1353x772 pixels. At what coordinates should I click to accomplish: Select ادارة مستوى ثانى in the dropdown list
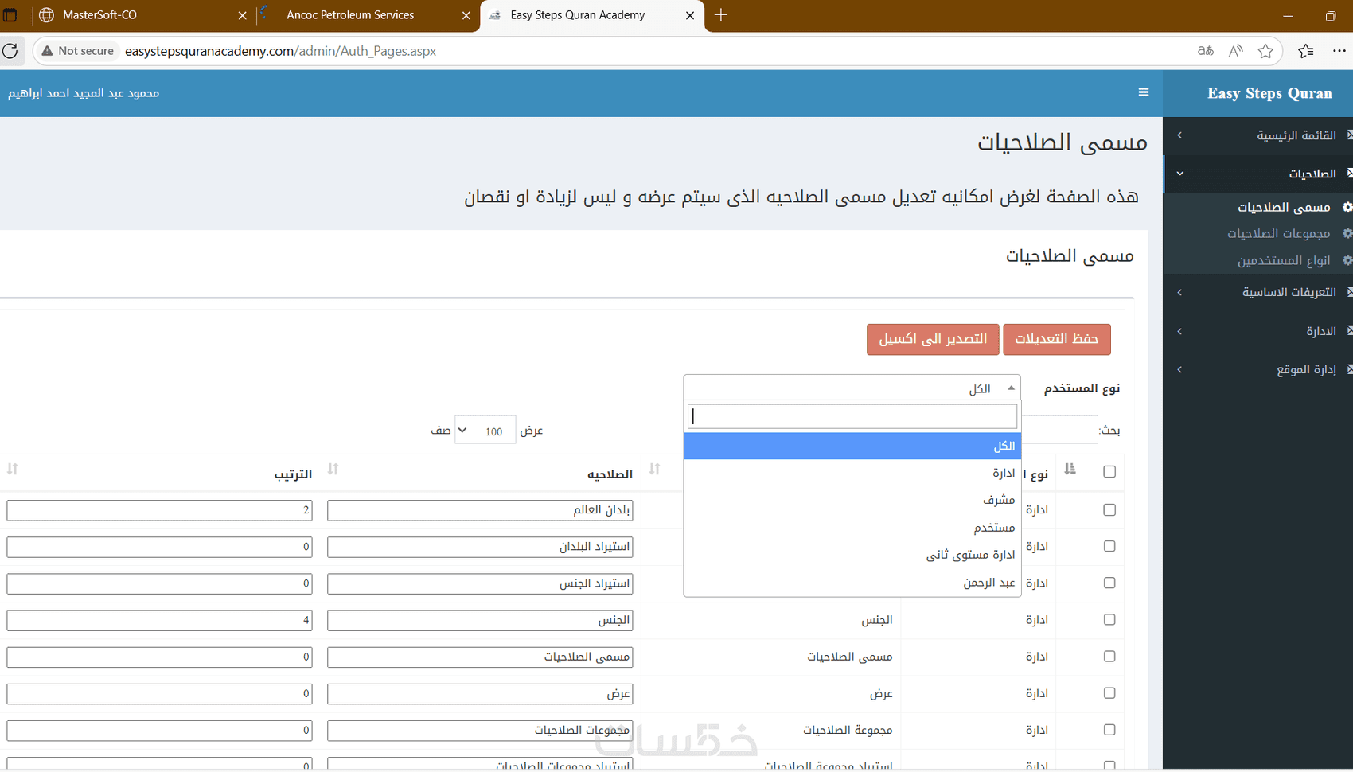(x=852, y=556)
